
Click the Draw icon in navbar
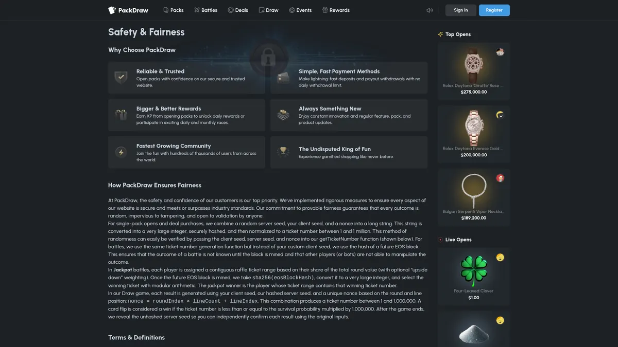click(261, 10)
